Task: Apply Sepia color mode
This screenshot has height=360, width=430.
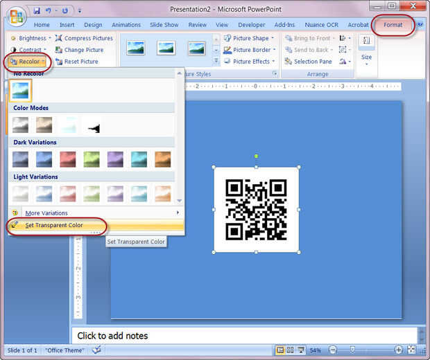Action: coord(44,125)
